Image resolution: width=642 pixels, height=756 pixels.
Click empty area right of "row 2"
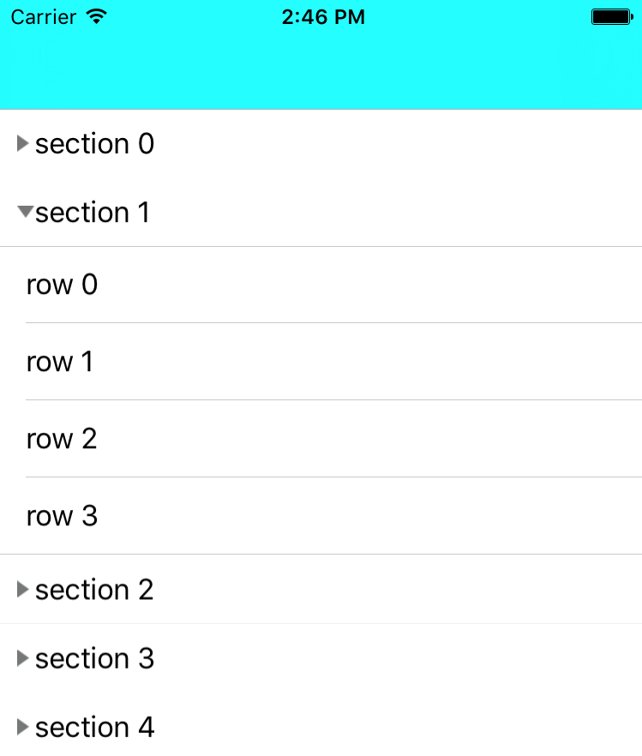point(386,439)
